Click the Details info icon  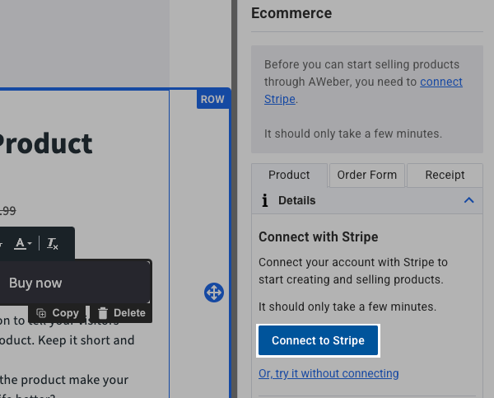coord(264,200)
